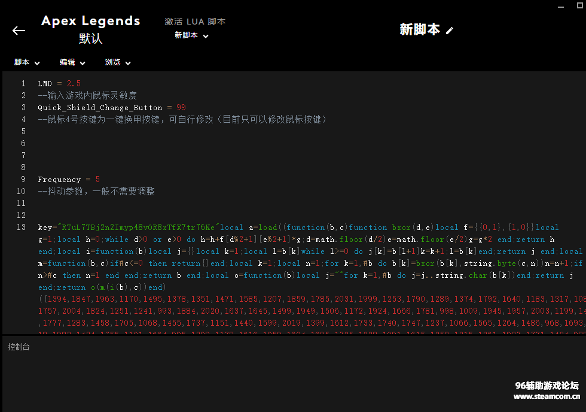Minimize the window
The height and width of the screenshot is (412, 586).
tap(561, 7)
